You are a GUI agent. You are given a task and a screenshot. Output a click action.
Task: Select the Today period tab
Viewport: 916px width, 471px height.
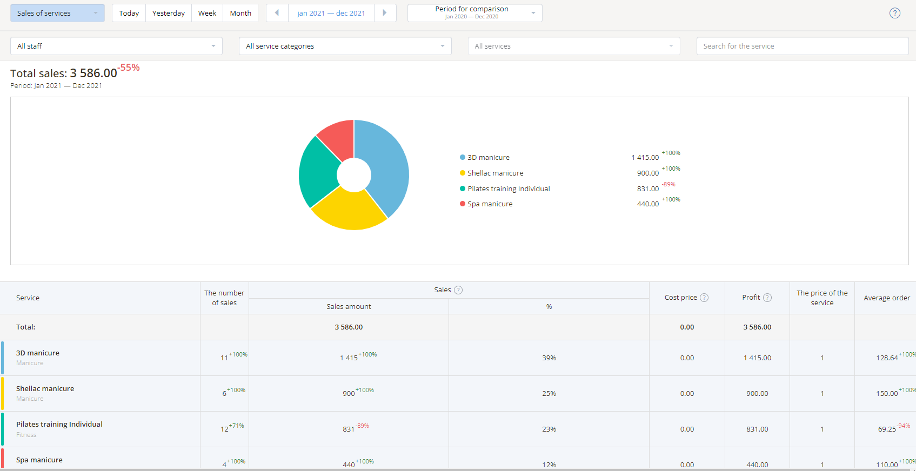(x=129, y=13)
